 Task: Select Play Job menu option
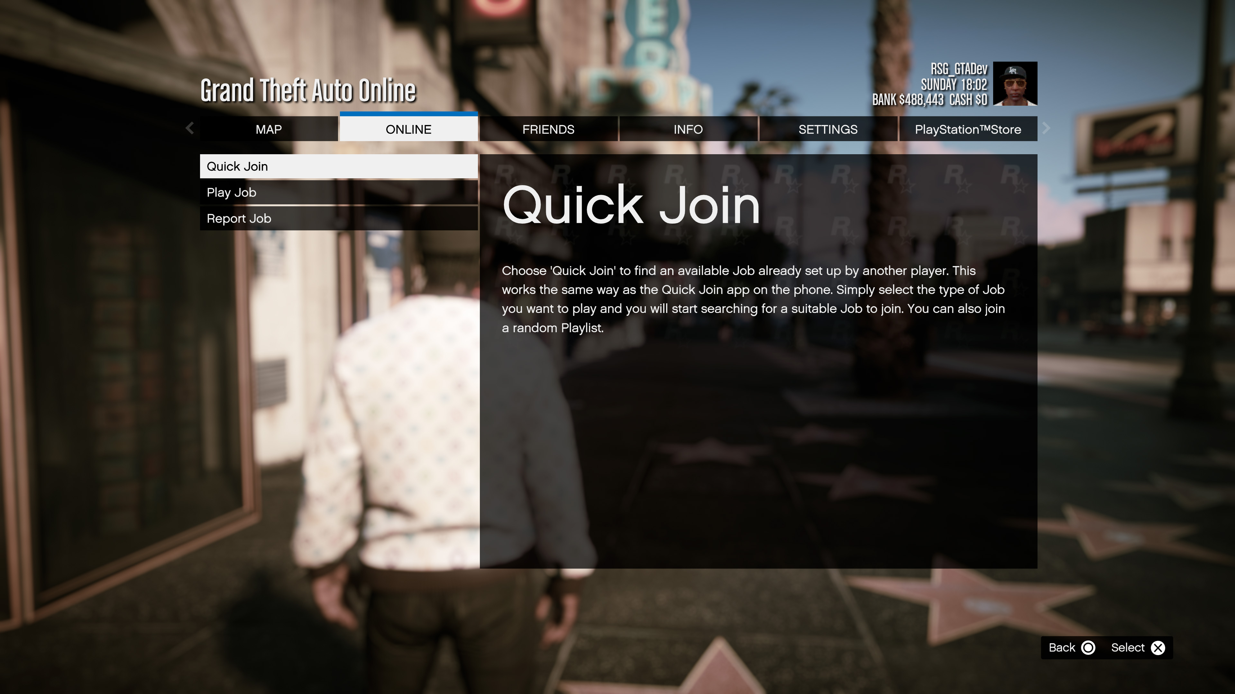click(338, 191)
